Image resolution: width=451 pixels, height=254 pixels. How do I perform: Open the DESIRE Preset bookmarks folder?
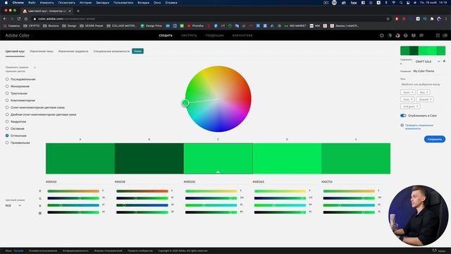pos(91,25)
